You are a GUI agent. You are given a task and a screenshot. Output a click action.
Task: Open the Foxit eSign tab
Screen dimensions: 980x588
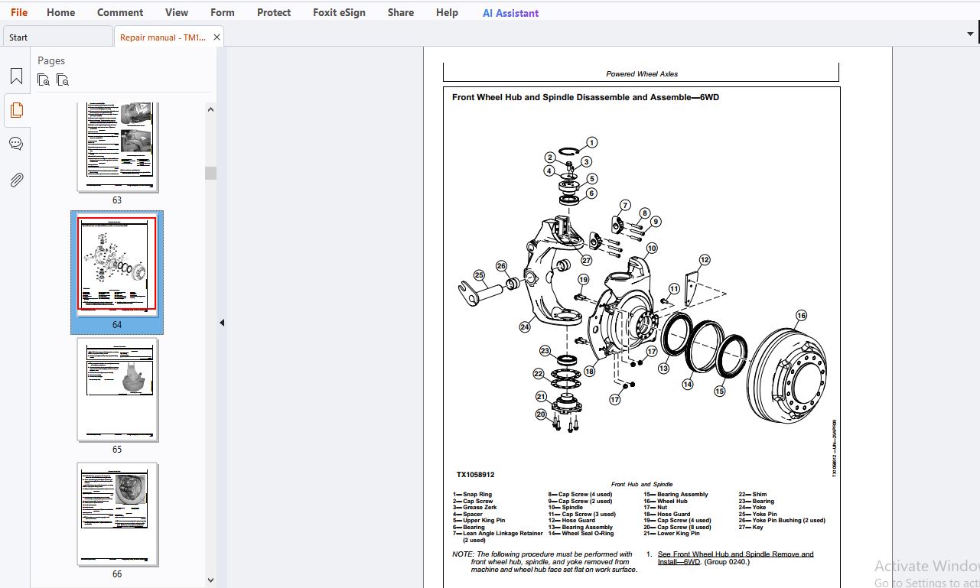coord(339,12)
